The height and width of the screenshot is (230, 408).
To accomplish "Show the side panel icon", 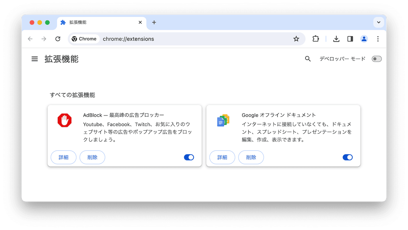I will click(x=350, y=39).
